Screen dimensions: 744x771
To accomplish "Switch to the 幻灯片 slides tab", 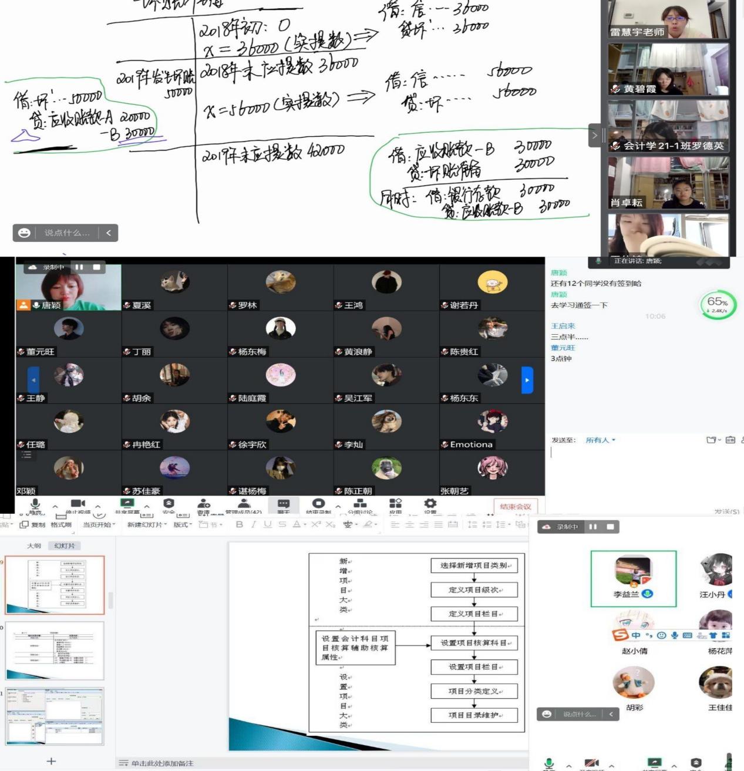I will 65,546.
